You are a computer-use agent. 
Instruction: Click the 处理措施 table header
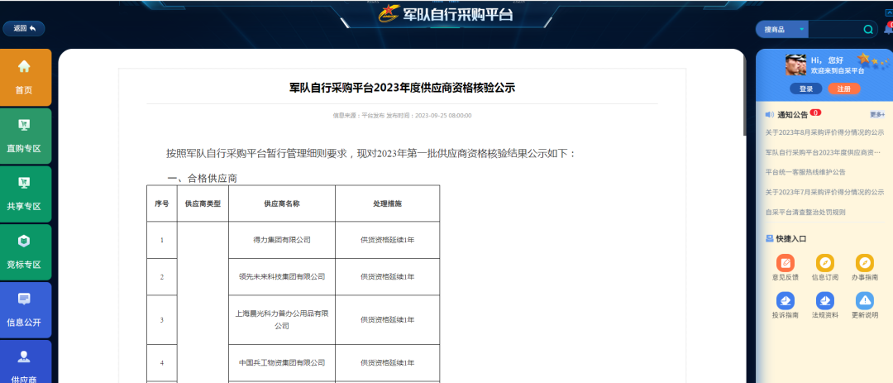tap(387, 203)
